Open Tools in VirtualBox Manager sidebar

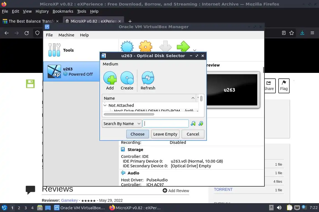pyautogui.click(x=81, y=50)
